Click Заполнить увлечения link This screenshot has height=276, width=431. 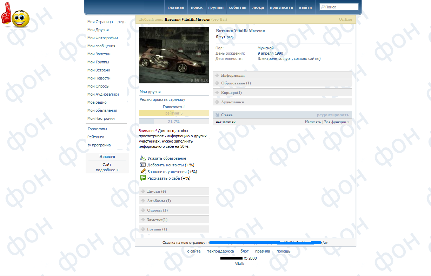pyautogui.click(x=167, y=172)
